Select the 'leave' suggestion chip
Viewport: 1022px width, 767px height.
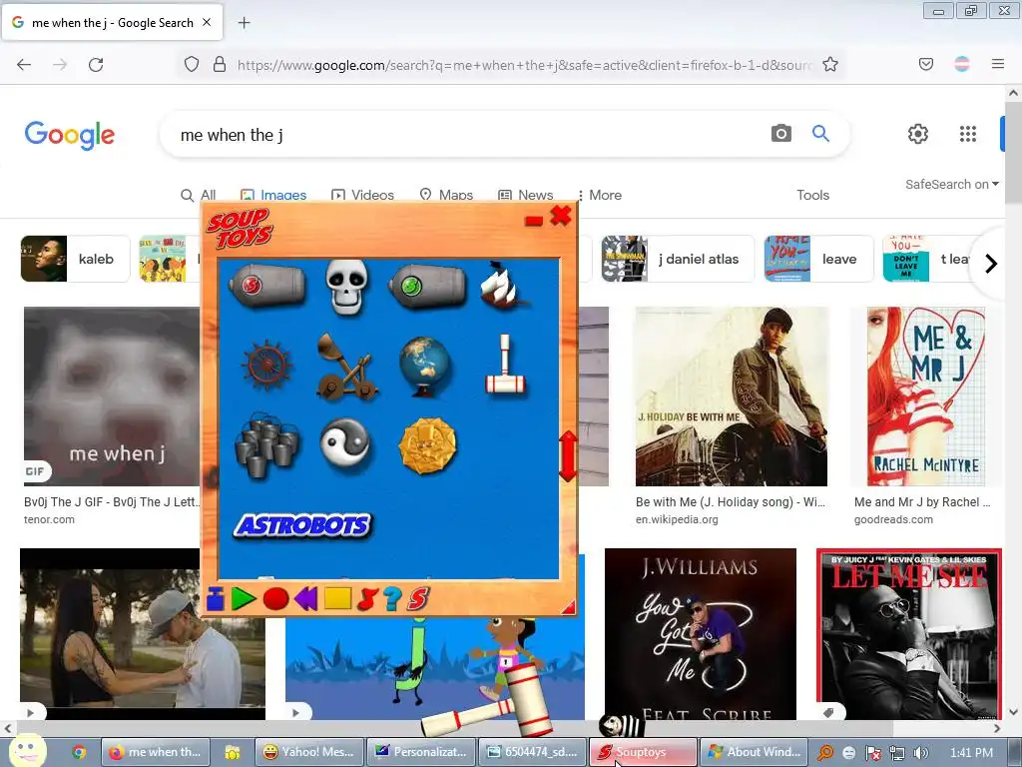(818, 259)
